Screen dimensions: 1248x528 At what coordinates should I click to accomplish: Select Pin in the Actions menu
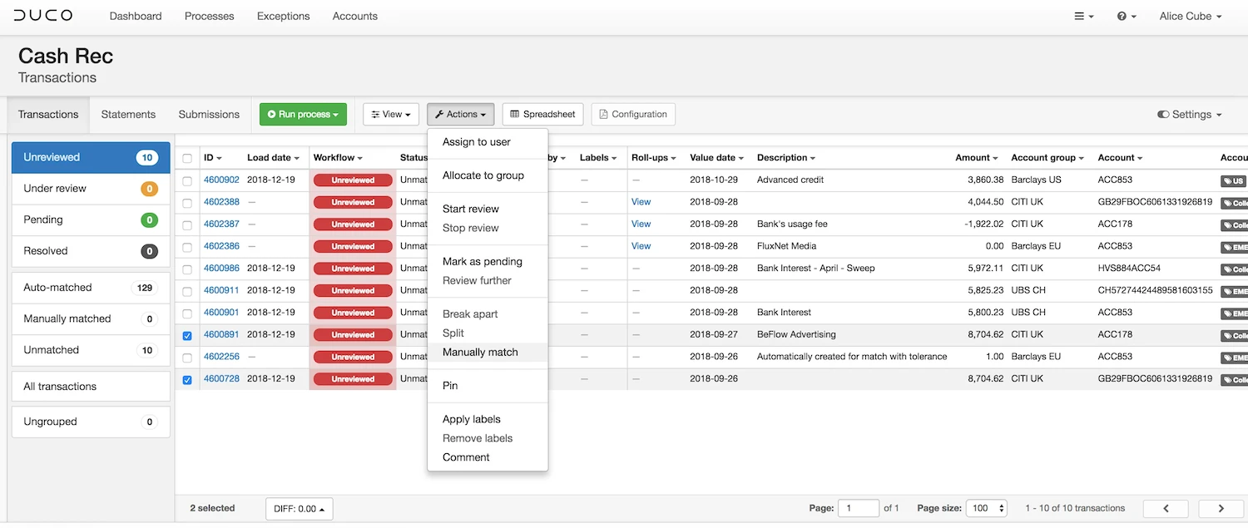point(488,386)
